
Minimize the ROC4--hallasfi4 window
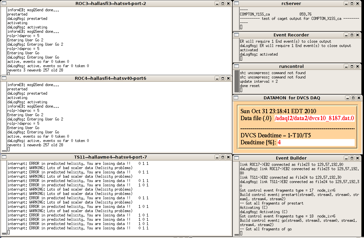[217, 78]
